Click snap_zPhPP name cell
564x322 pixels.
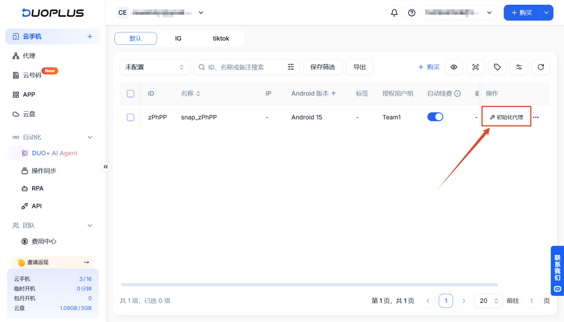point(199,117)
